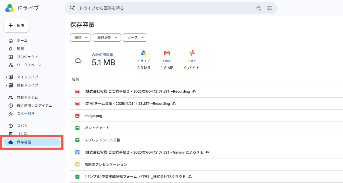Screen dimensions: 343x183
Task: Click shared icon next to 株式会社TSクラウド
Action: point(190,177)
